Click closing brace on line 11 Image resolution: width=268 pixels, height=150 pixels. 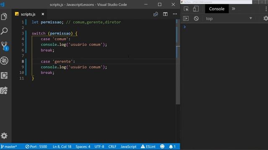(x=33, y=78)
